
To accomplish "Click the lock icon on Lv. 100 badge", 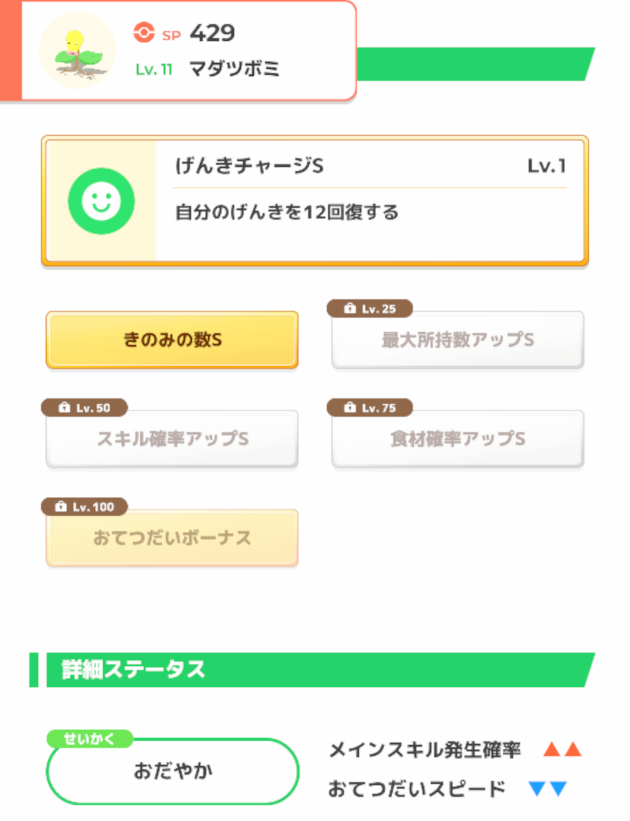I will 61,507.
